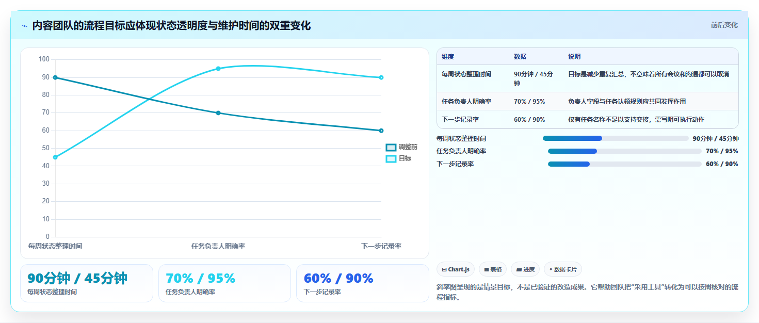
Task: Select the 目标 point at 45 for 每周状态整理时间
Action: coord(55,157)
